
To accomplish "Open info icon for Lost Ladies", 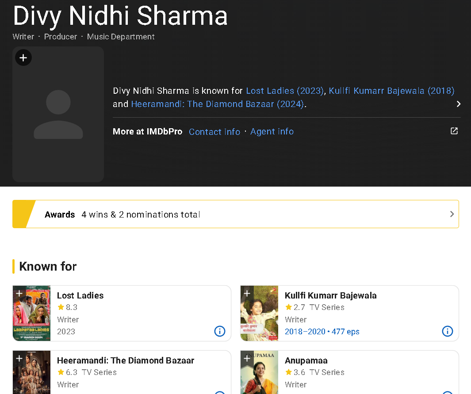I will [219, 331].
